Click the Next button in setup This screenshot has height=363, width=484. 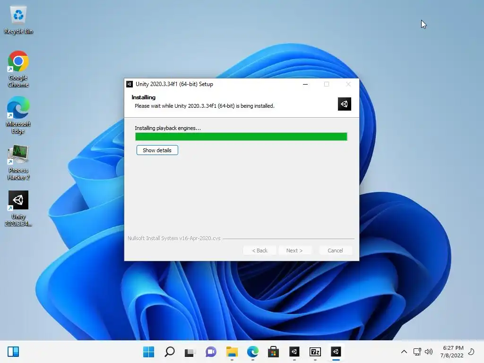click(294, 251)
